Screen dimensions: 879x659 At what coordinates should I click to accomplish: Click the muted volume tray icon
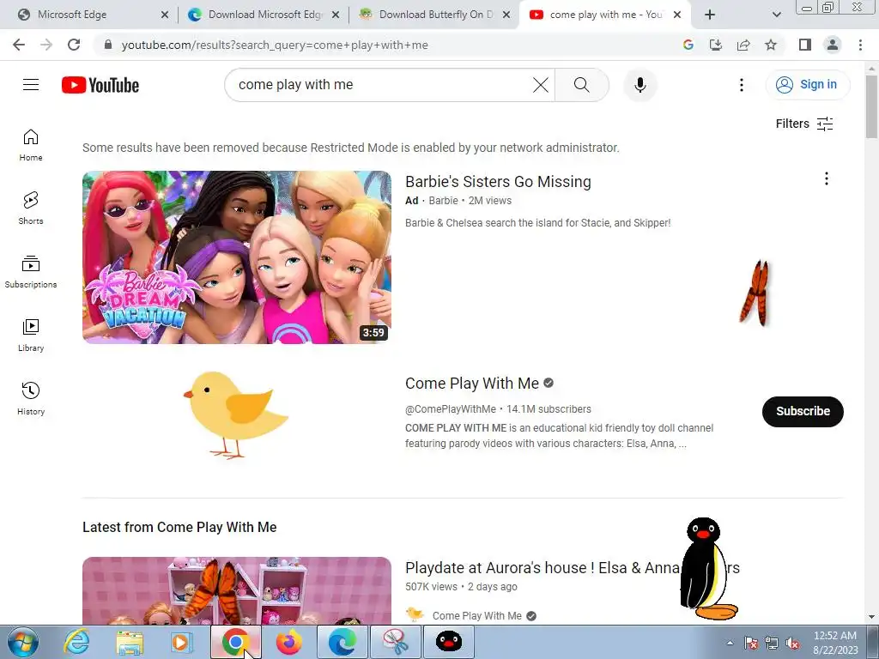(792, 643)
